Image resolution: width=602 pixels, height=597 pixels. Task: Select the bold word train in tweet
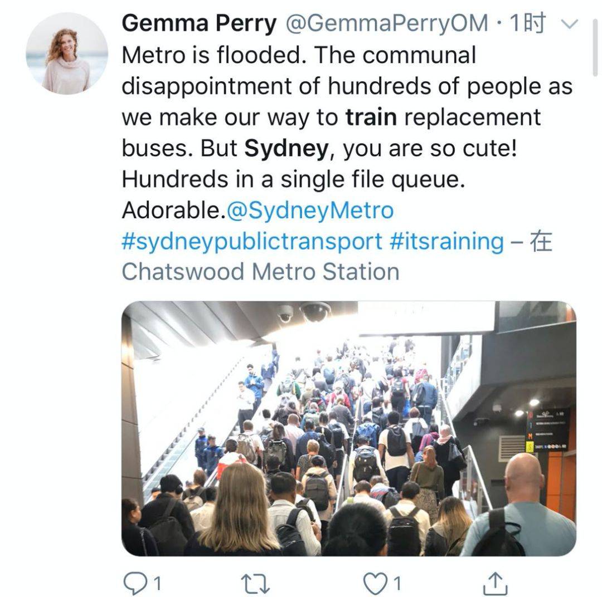click(371, 117)
